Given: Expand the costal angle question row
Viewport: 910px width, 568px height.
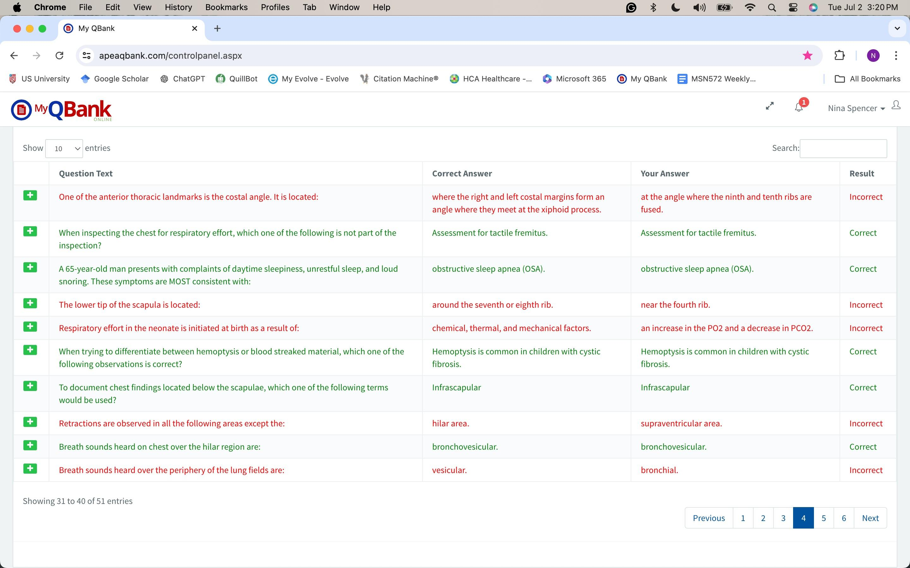Looking at the screenshot, I should [30, 195].
